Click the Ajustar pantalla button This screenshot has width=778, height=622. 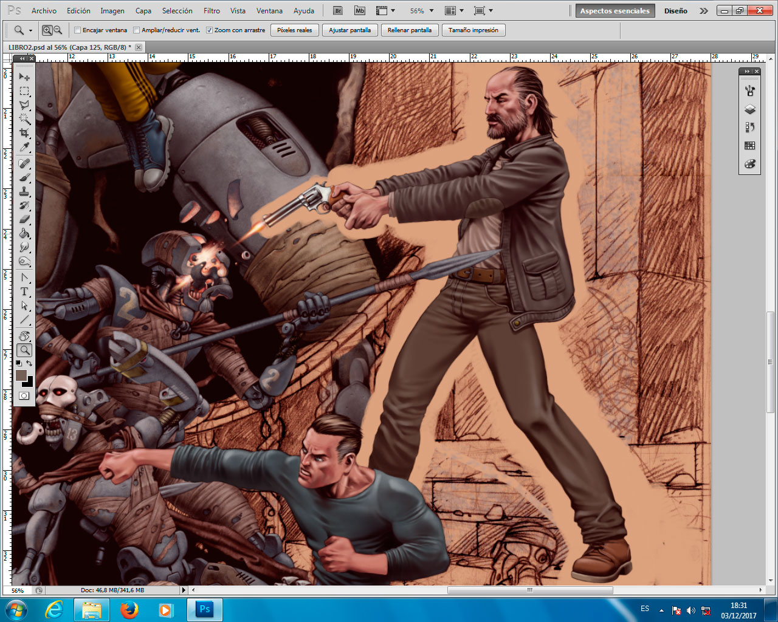(x=350, y=30)
